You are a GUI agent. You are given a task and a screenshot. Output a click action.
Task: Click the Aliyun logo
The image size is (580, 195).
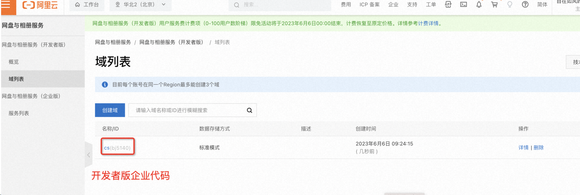click(40, 5)
